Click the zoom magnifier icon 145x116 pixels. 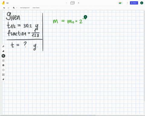point(14,8)
